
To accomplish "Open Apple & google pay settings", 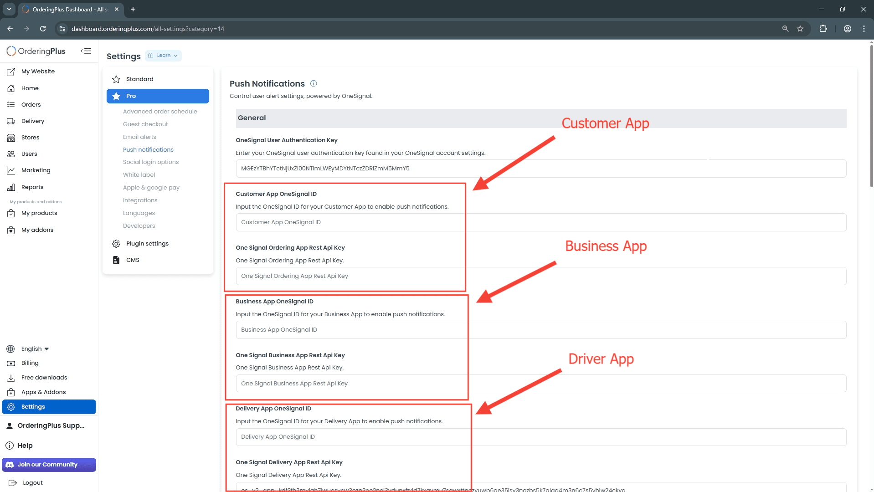I will tap(151, 188).
